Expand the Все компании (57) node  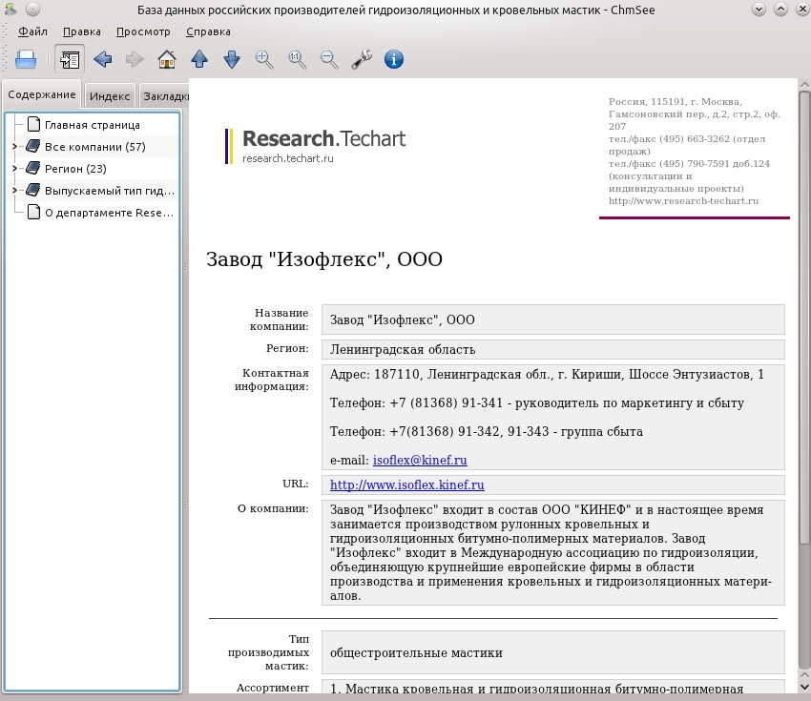pos(15,147)
